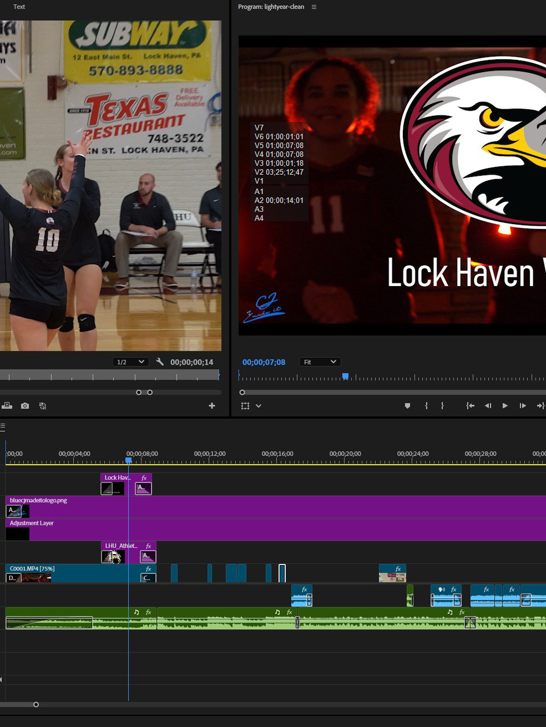Click the Mark Out brace icon
The height and width of the screenshot is (727, 546).
click(x=442, y=406)
